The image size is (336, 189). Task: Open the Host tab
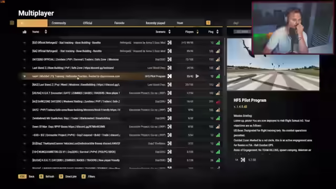(x=180, y=23)
